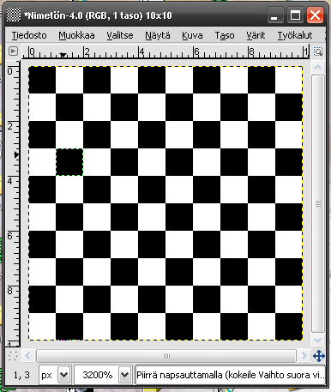331x392 pixels.
Task: Open the Työkalut menu
Action: coord(295,35)
